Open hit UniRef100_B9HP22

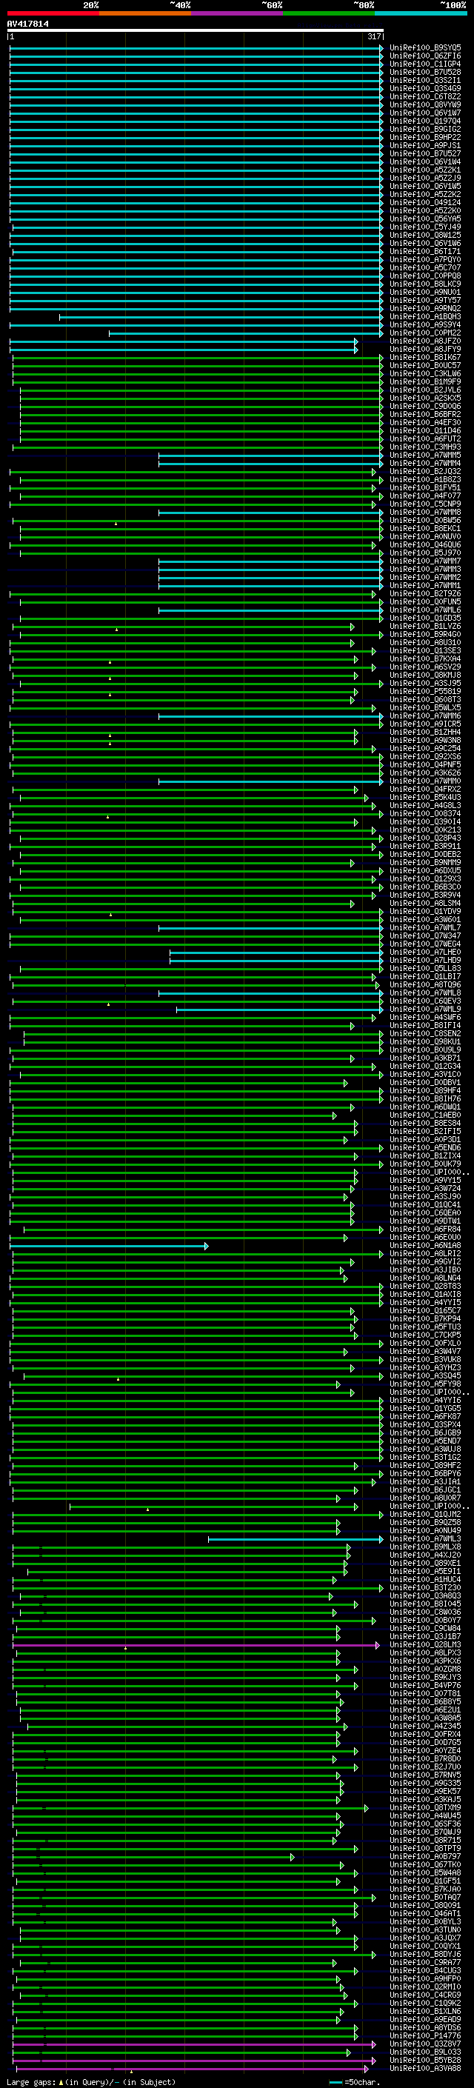425,137
